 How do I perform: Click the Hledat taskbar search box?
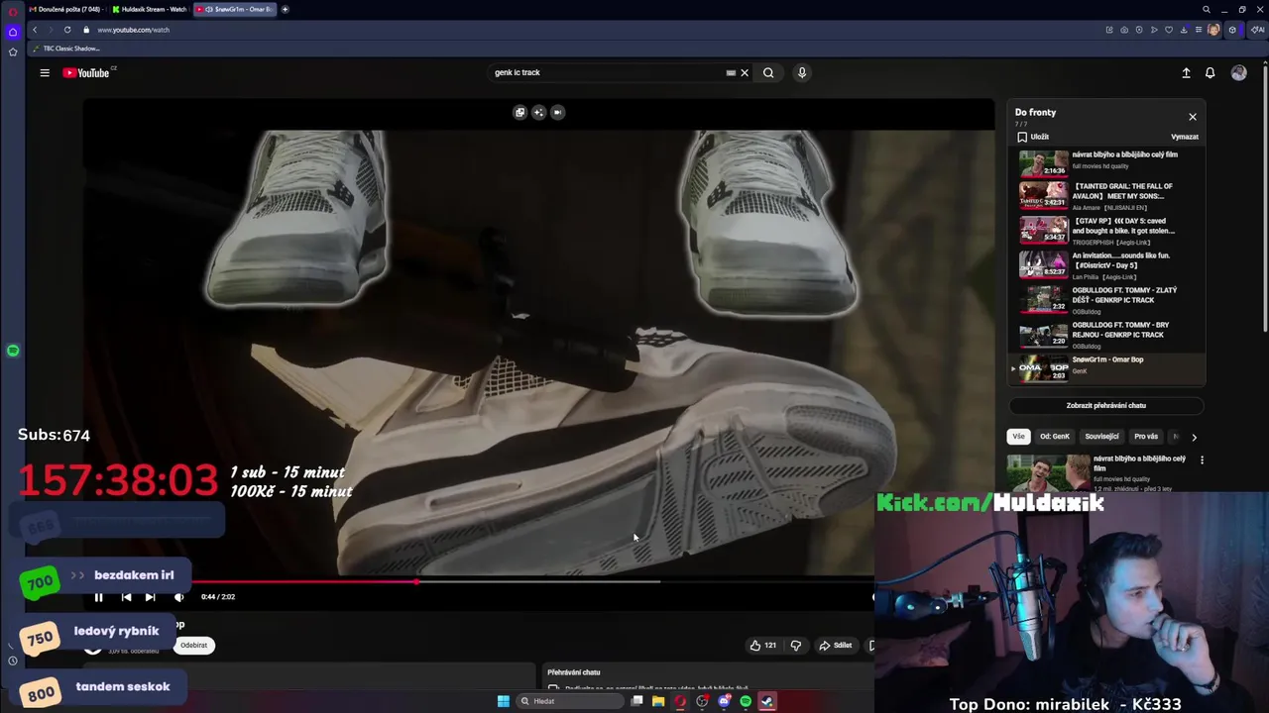(x=568, y=701)
